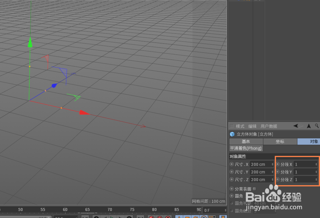Click the 立方体对象 [立方体] title text
Viewport: 320px width, 218px height.
(255, 134)
